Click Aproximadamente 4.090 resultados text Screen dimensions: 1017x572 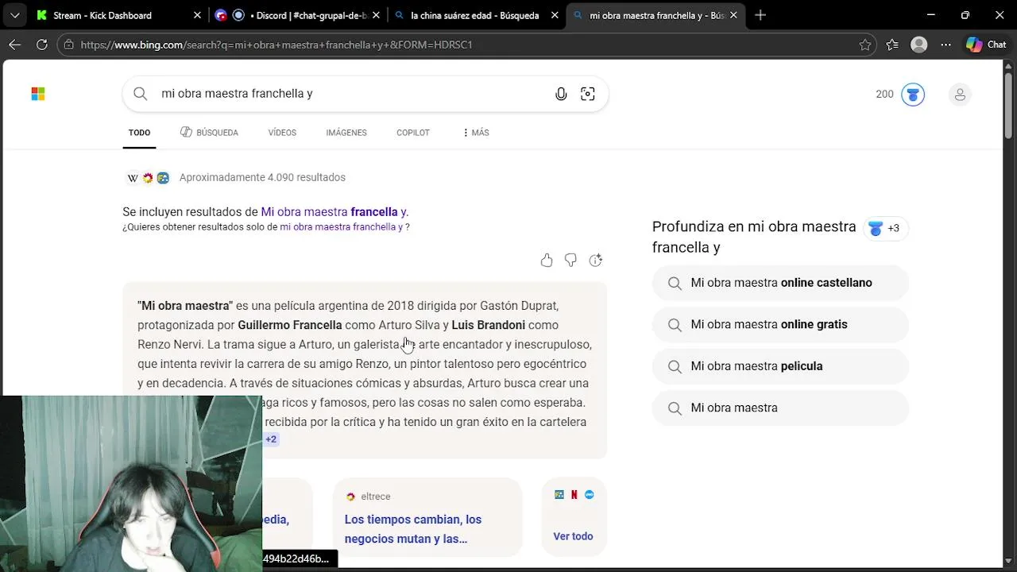tap(262, 178)
